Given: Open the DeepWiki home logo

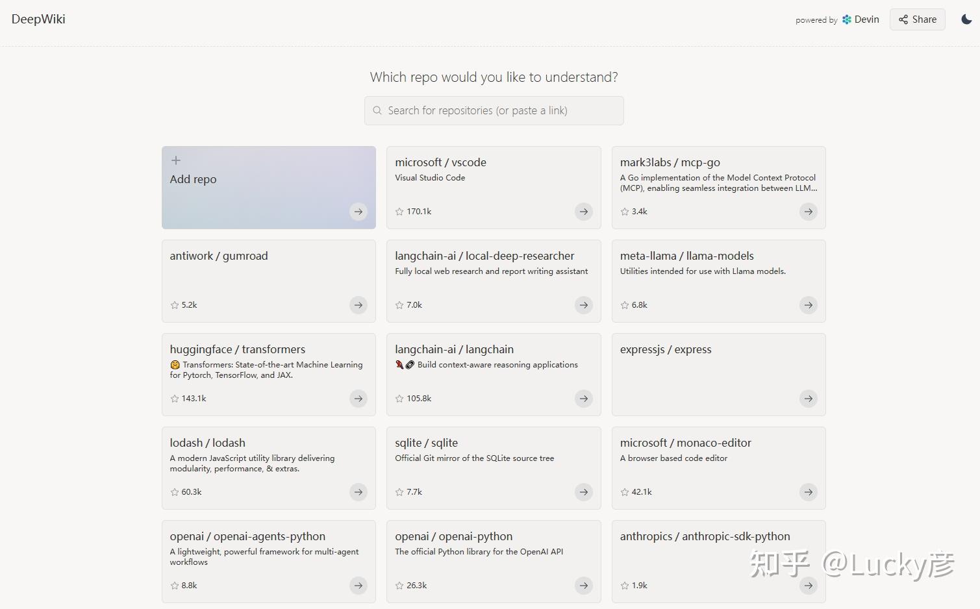Looking at the screenshot, I should pyautogui.click(x=38, y=19).
